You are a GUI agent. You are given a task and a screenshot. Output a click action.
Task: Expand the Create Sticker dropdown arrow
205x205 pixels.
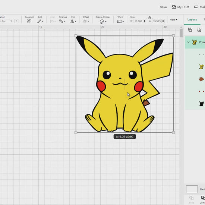105,22
